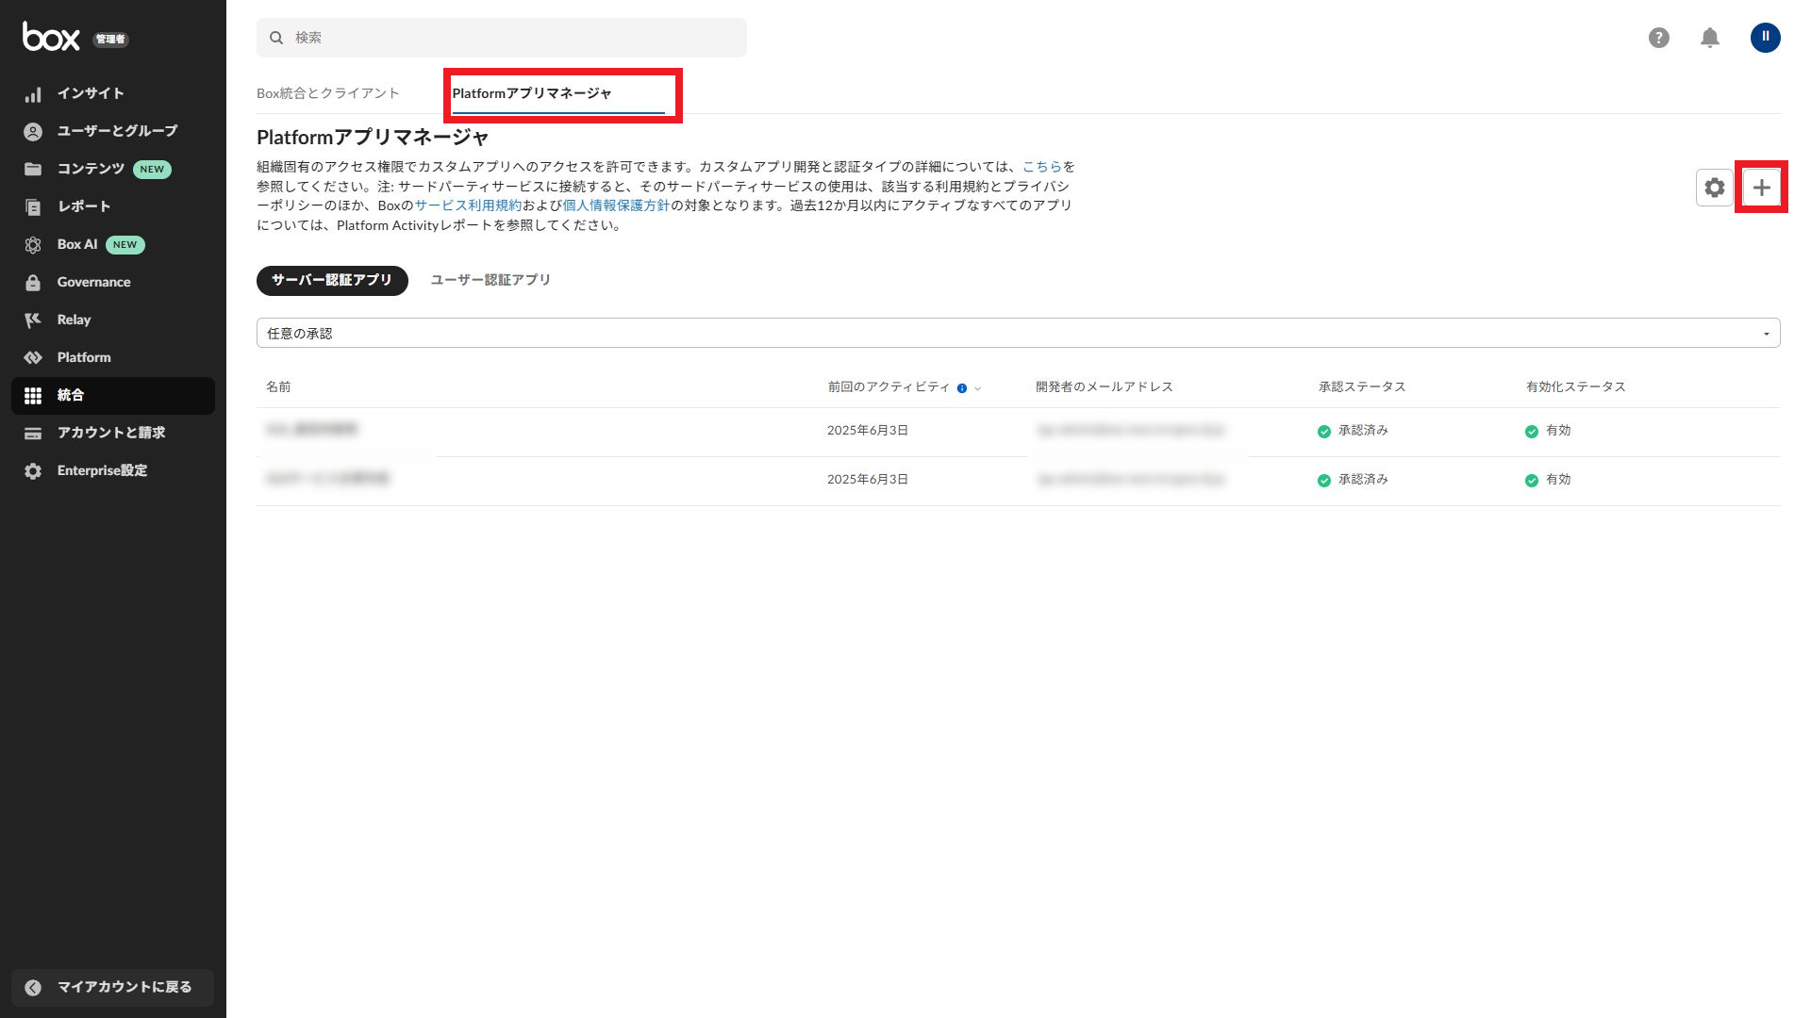This screenshot has height=1018, width=1811.
Task: Select the サーバー認証アプリ toggle pill
Action: 332,280
